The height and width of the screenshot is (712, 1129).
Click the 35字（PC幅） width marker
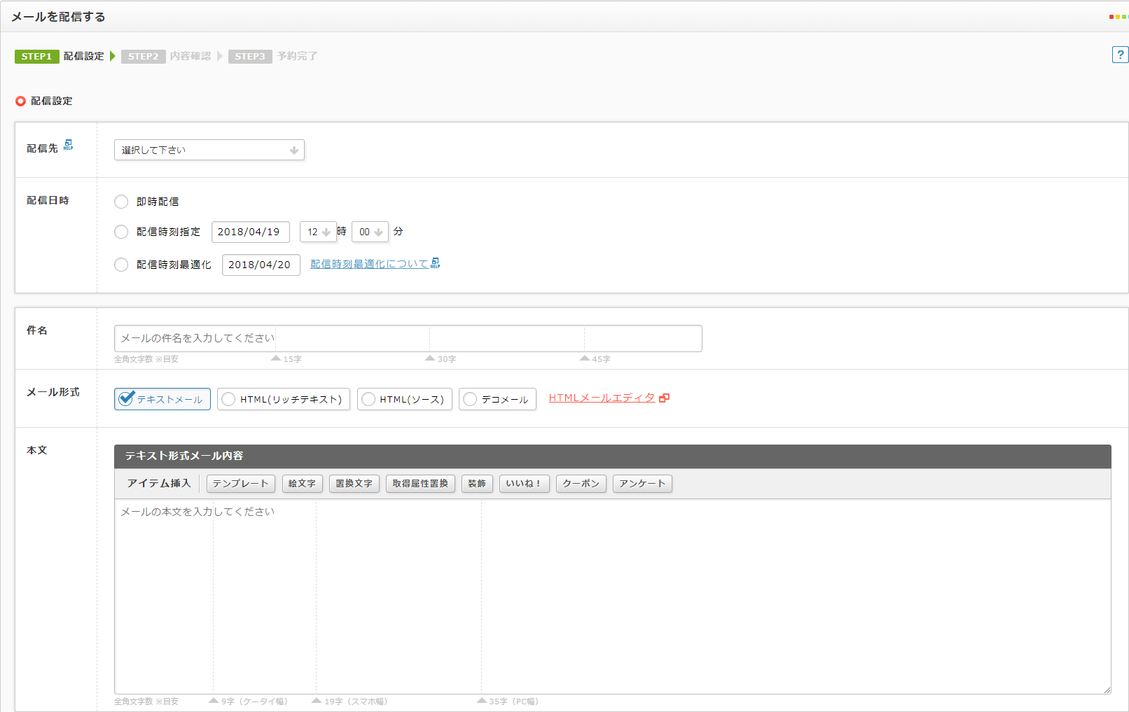[508, 701]
